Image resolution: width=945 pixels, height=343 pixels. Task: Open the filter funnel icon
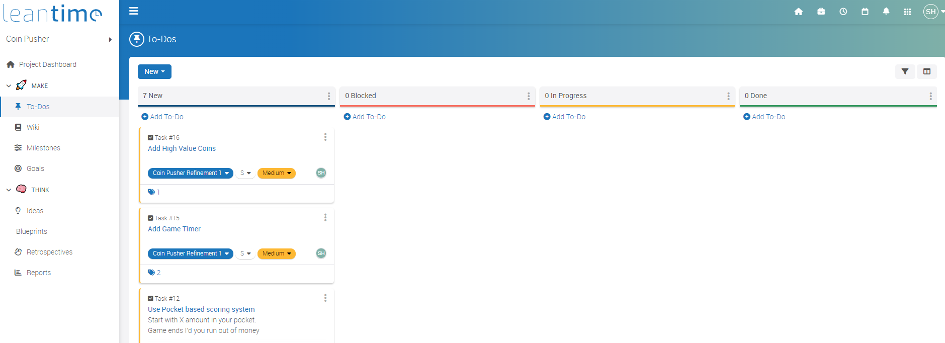tap(905, 71)
